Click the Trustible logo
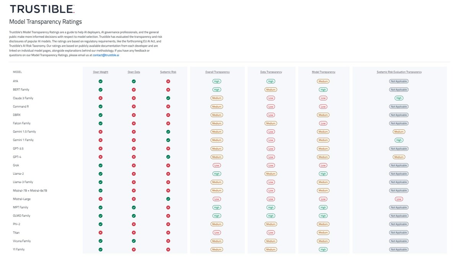This screenshot has width=459, height=258. [42, 9]
